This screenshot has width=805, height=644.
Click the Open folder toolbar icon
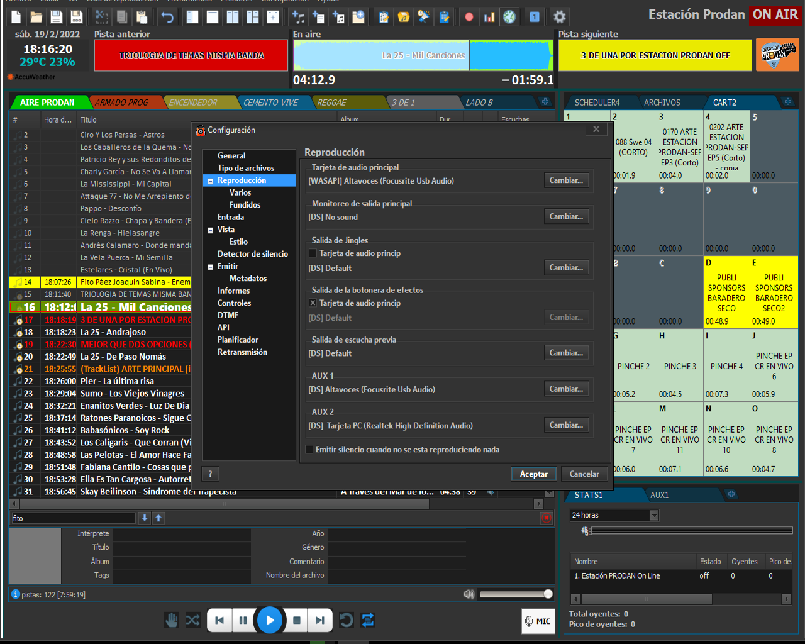(x=36, y=17)
